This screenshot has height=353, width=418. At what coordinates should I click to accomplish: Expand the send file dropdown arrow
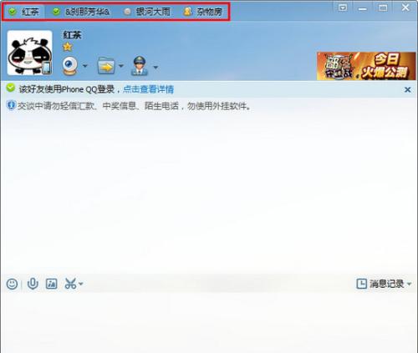point(121,66)
